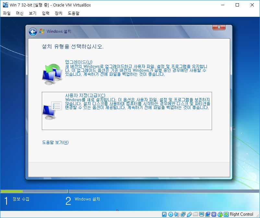
Task: Open the recording status icon
Action: pos(207,214)
